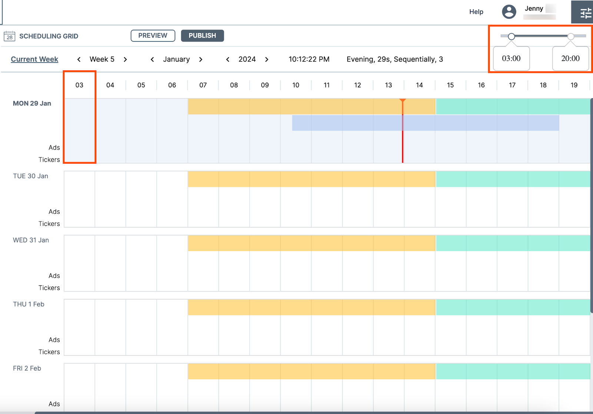Go back to the previous week
The height and width of the screenshot is (414, 593).
79,59
